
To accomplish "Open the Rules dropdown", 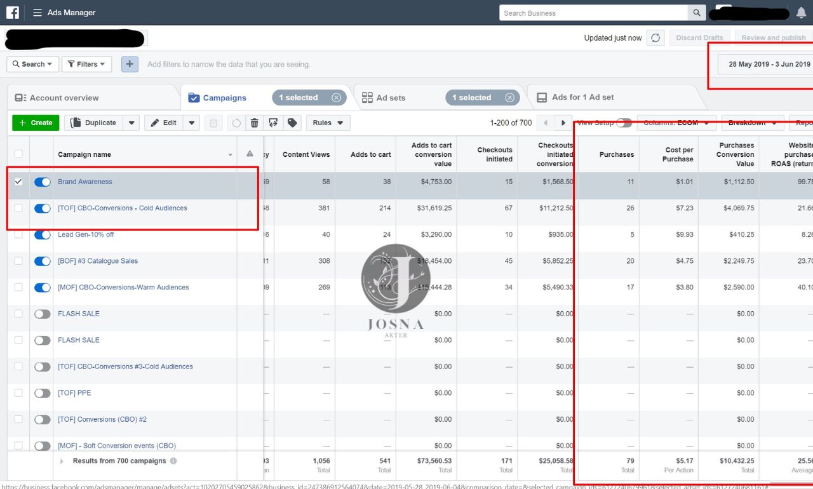I will (x=328, y=123).
